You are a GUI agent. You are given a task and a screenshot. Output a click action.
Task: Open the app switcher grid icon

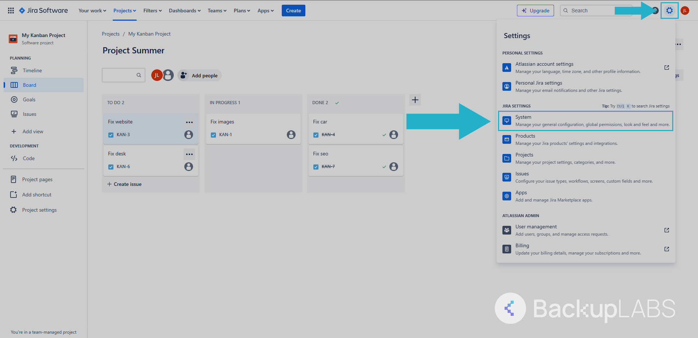coord(11,11)
